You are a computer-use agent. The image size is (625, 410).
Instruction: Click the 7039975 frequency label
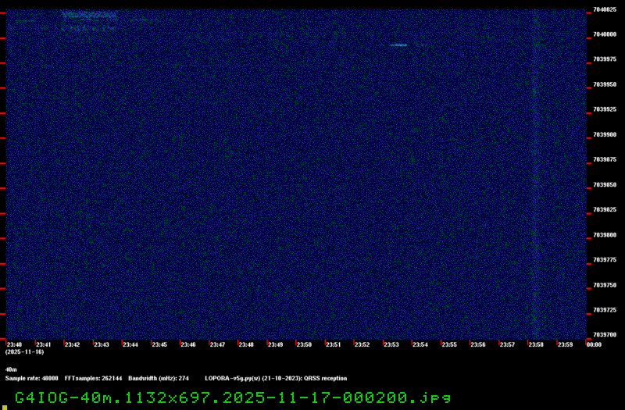click(x=605, y=59)
